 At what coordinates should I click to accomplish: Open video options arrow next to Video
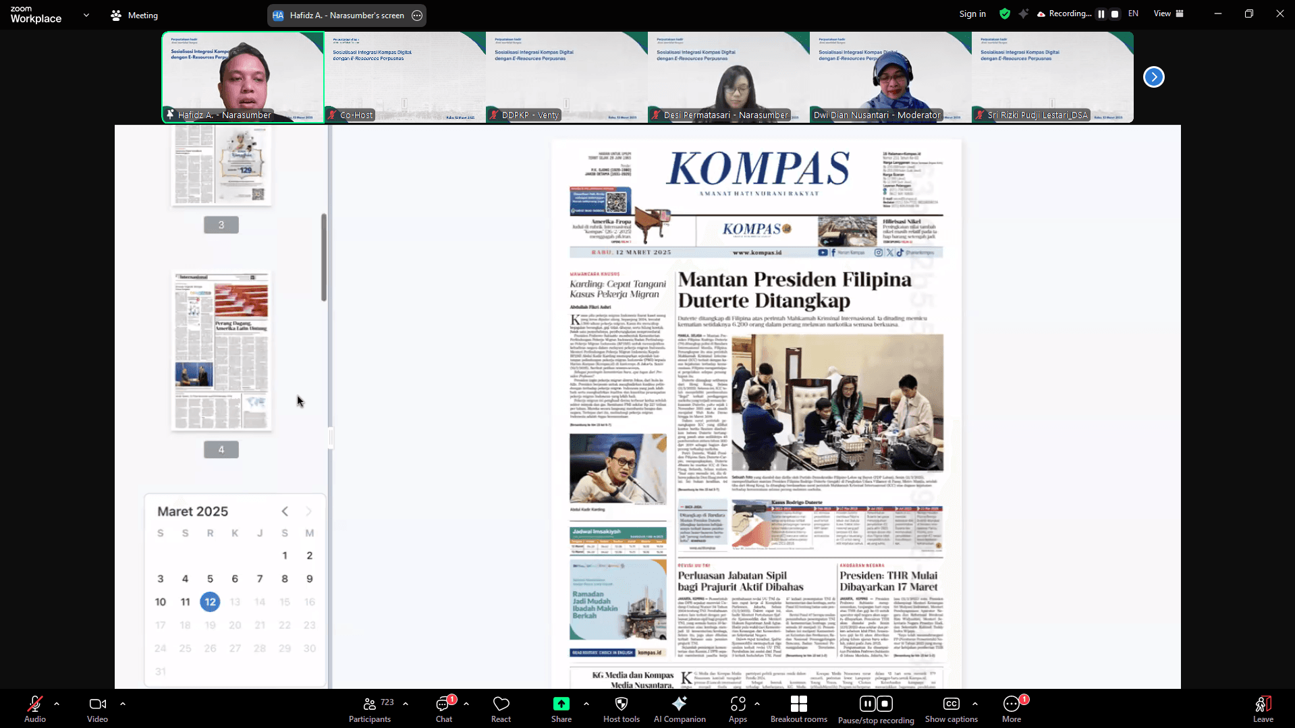pos(123,704)
